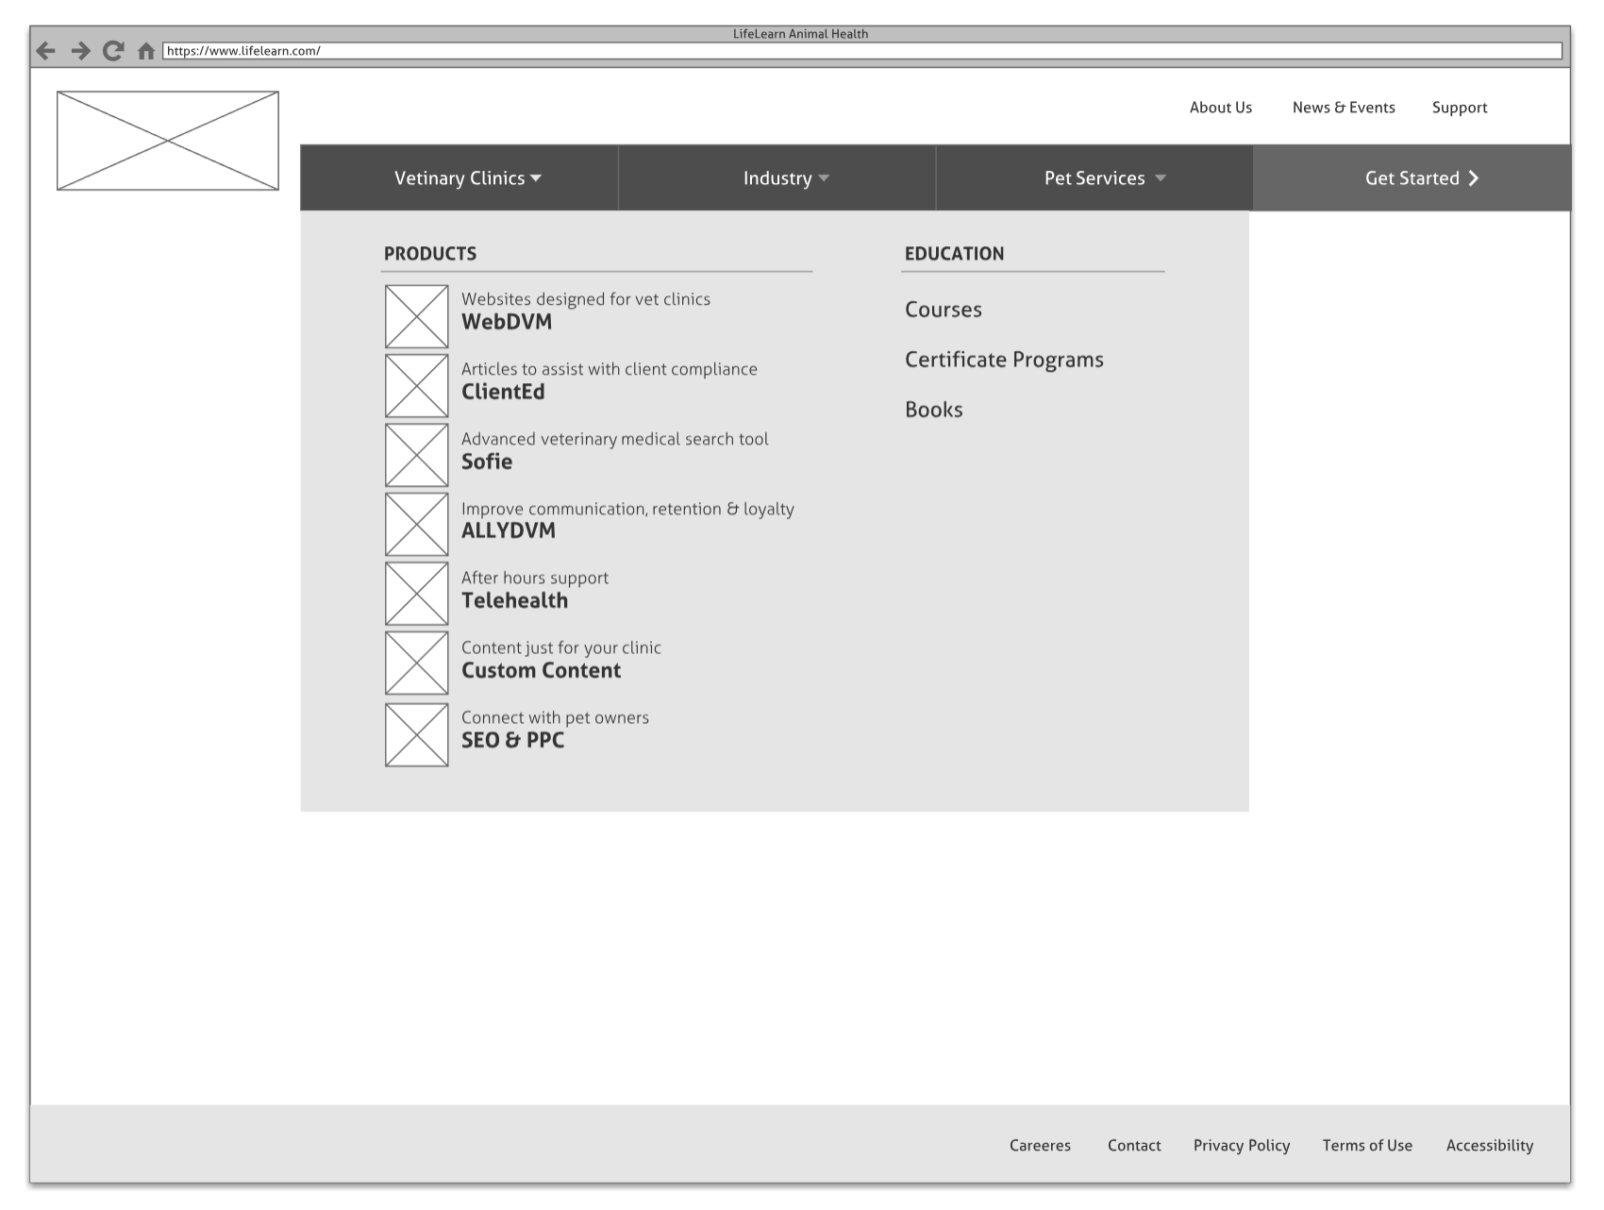This screenshot has height=1210, width=1604.
Task: Click the browser forward arrow
Action: pos(80,51)
